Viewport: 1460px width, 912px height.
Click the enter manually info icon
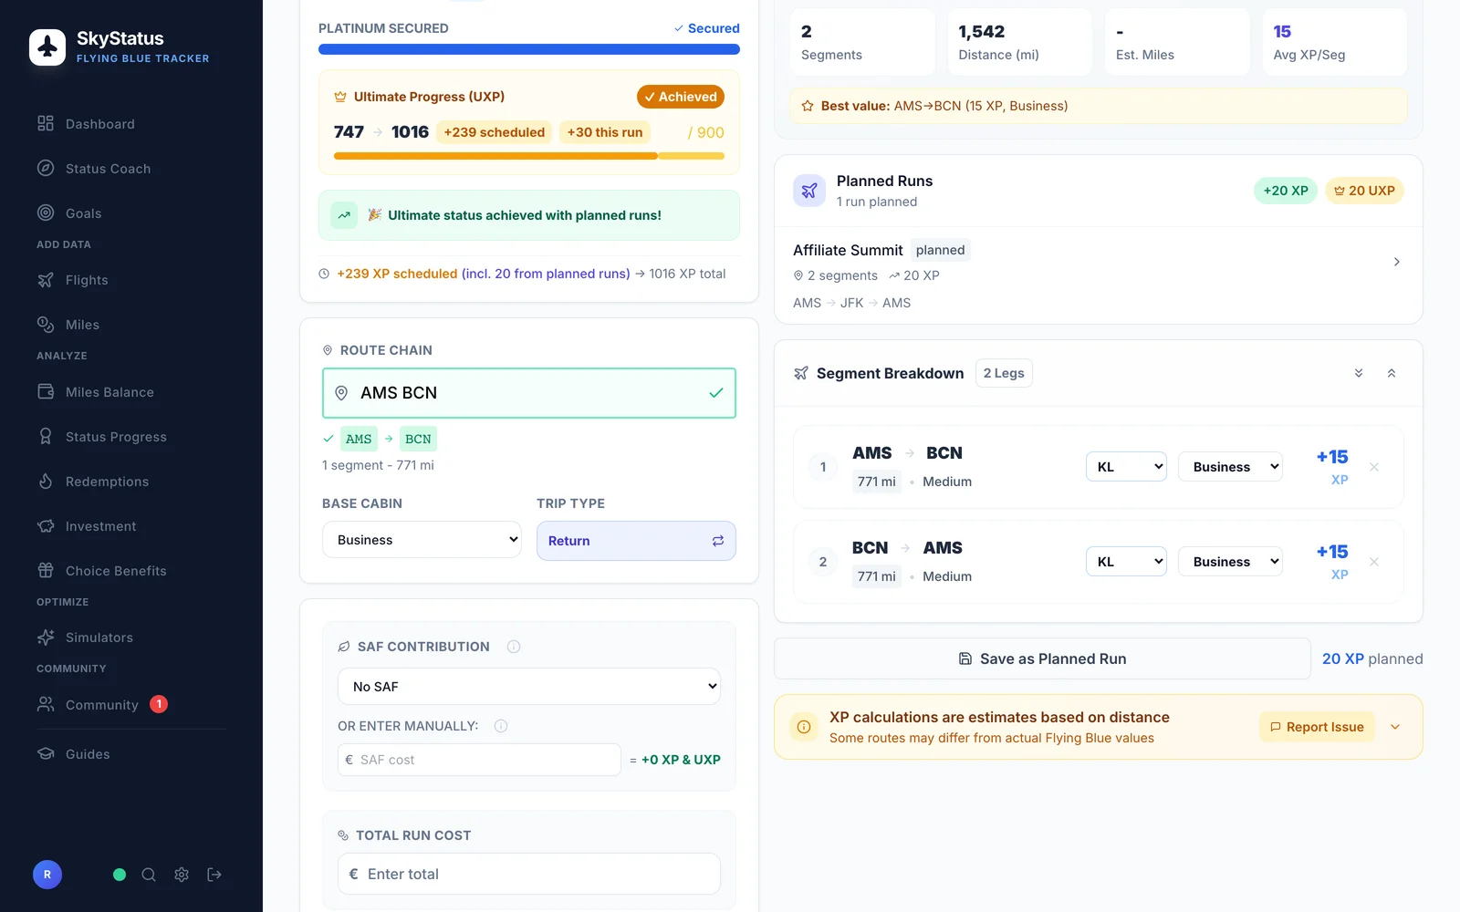(x=501, y=726)
